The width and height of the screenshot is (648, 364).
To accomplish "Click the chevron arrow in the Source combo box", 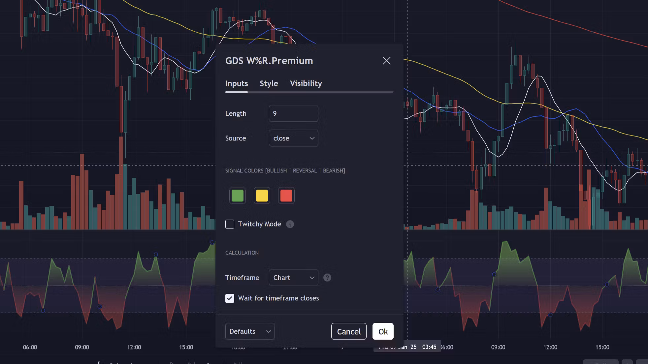I will pos(312,138).
